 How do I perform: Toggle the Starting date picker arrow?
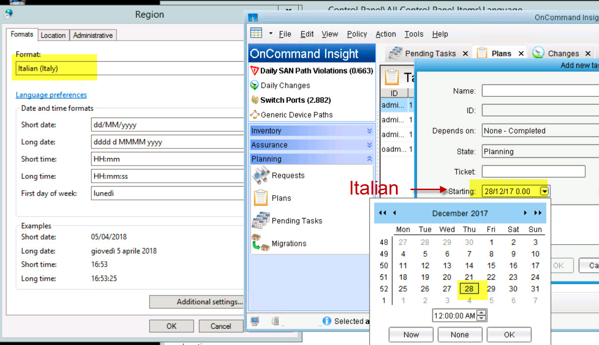pyautogui.click(x=544, y=191)
